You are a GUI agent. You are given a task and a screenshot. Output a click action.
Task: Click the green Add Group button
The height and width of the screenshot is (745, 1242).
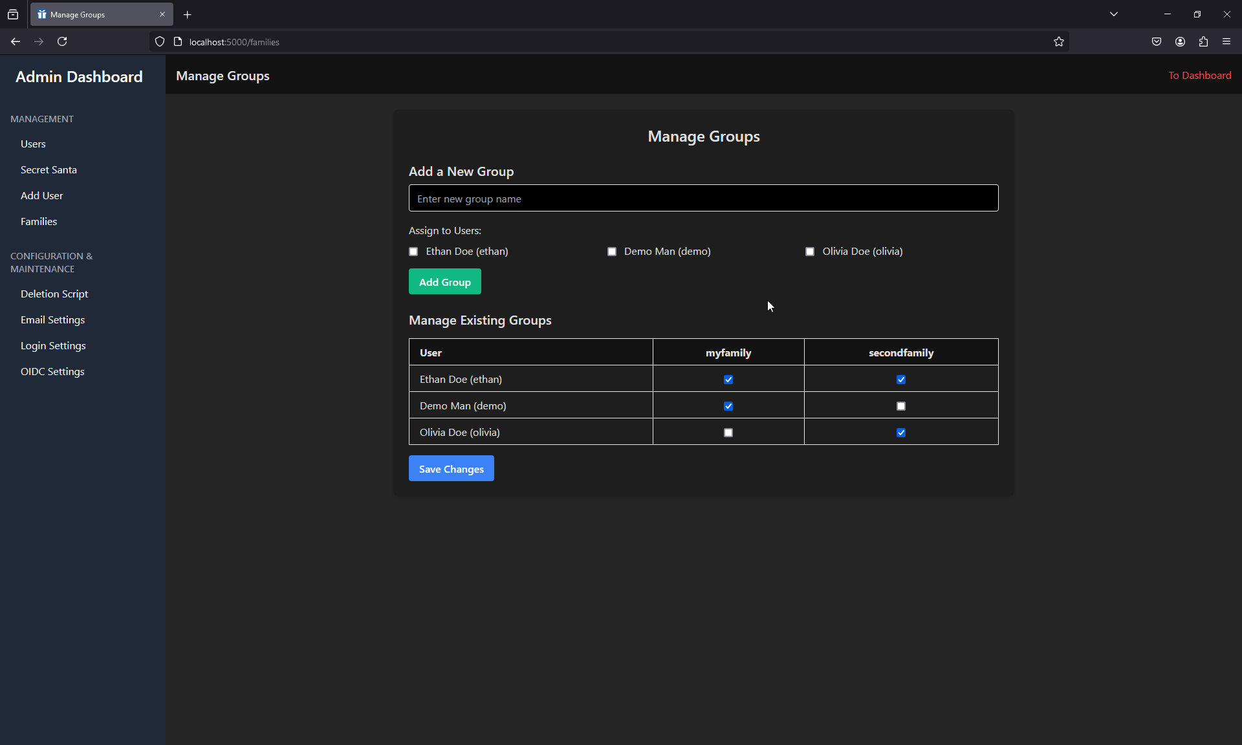coord(445,282)
